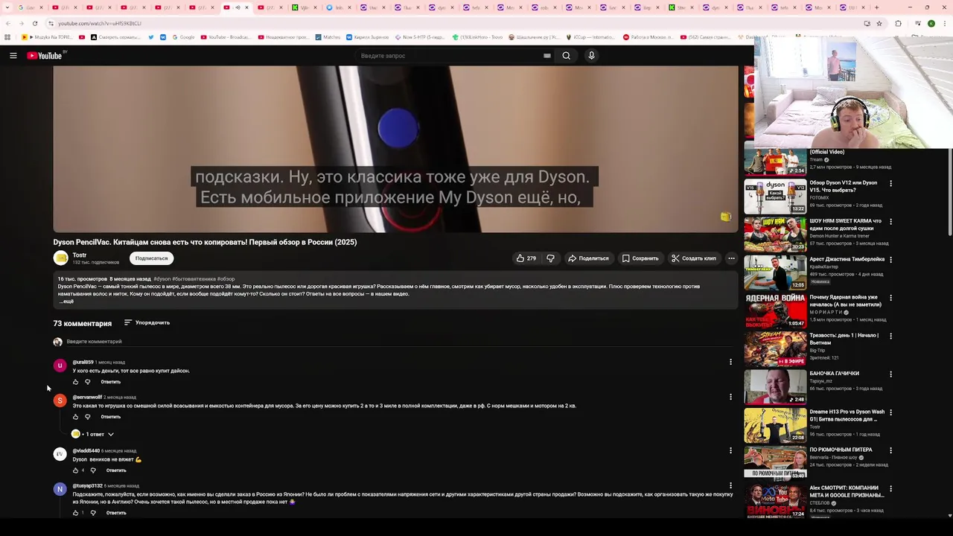Open Tostr channel avatar

60,258
